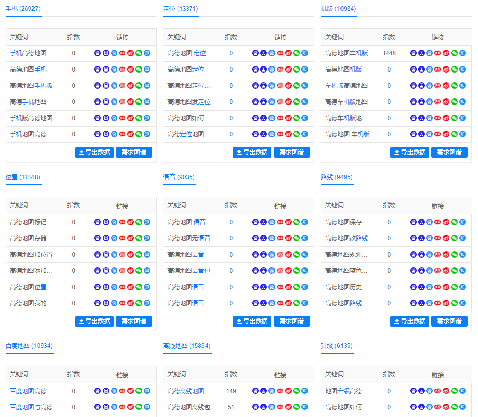Open Weibo icon for 高德地图我的… row
This screenshot has height=417, width=478.
(x=130, y=303)
